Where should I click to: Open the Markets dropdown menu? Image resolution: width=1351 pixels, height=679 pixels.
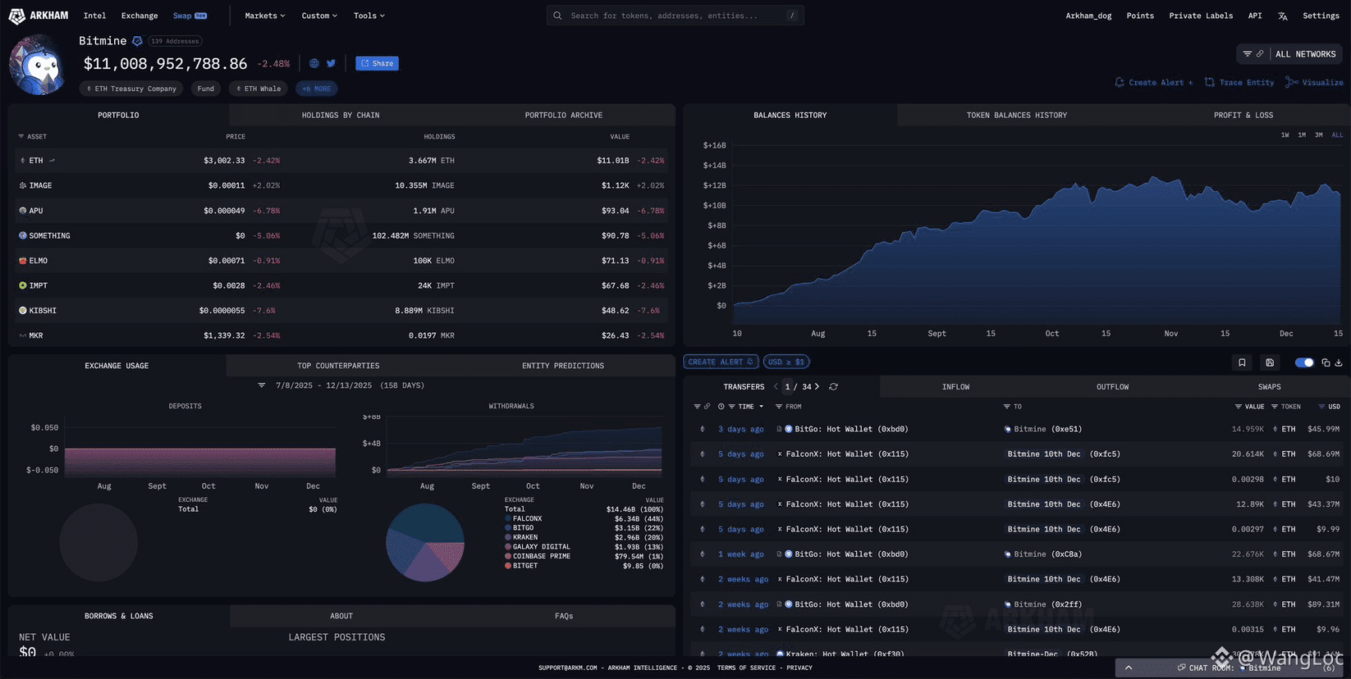(x=265, y=16)
